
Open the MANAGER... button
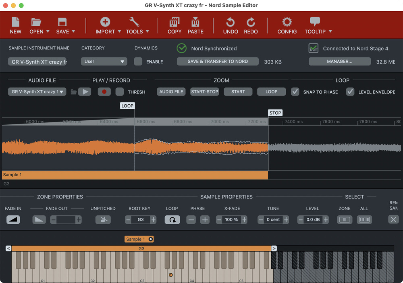click(339, 61)
